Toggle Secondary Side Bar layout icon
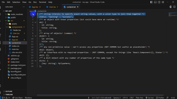The height and width of the screenshot is (99, 177). coord(159,2)
